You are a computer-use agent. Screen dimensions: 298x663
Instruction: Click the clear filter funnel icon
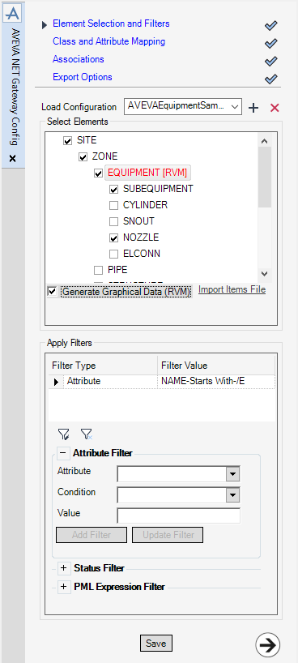coord(87,434)
